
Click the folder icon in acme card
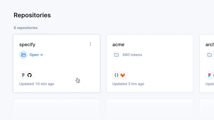pyautogui.click(x=116, y=55)
